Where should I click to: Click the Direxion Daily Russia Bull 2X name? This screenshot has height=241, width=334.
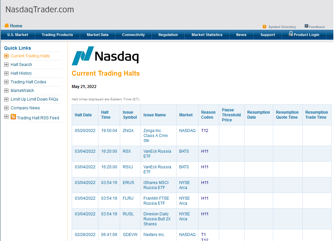point(157,219)
